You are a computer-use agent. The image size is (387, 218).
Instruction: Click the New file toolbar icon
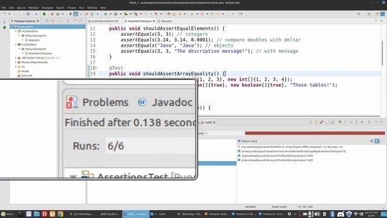pyautogui.click(x=4, y=14)
